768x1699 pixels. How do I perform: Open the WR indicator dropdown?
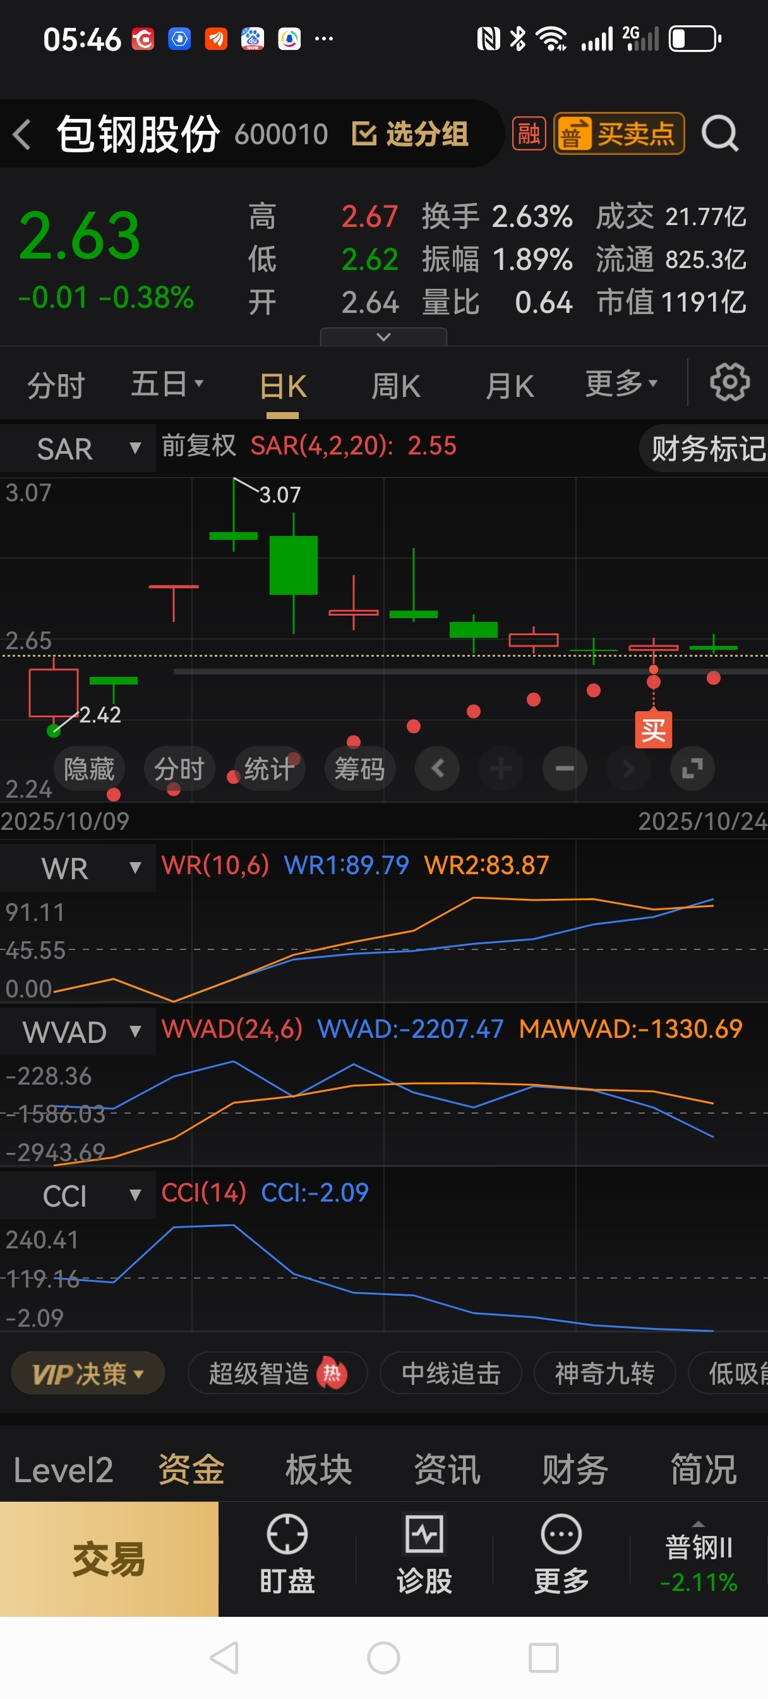[78, 868]
